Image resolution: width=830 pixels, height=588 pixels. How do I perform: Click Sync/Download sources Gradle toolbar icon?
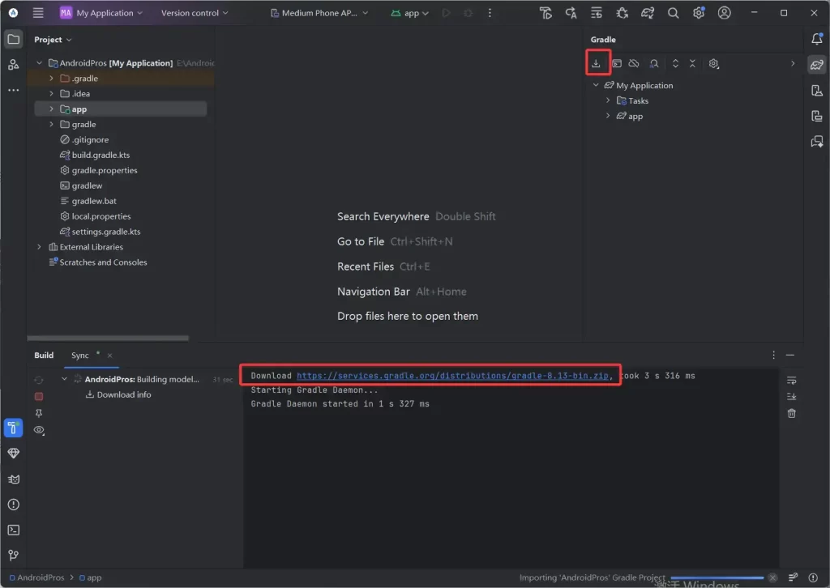[596, 63]
